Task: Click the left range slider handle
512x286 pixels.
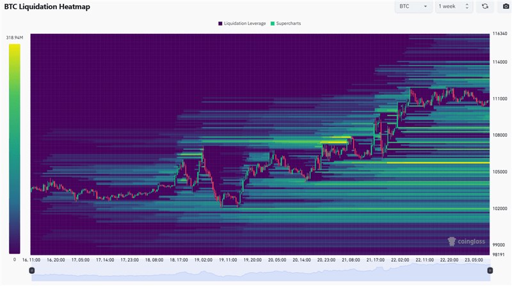Action: (31, 271)
